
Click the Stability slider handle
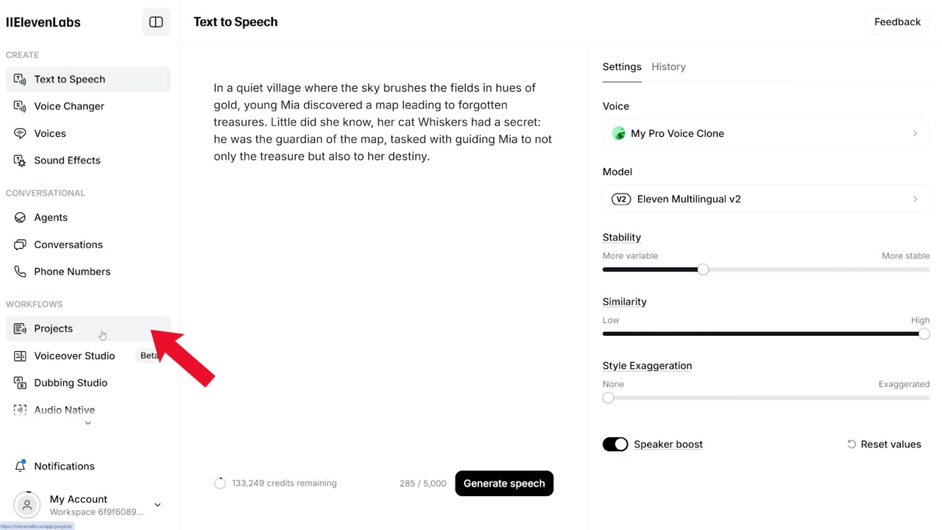click(x=703, y=269)
